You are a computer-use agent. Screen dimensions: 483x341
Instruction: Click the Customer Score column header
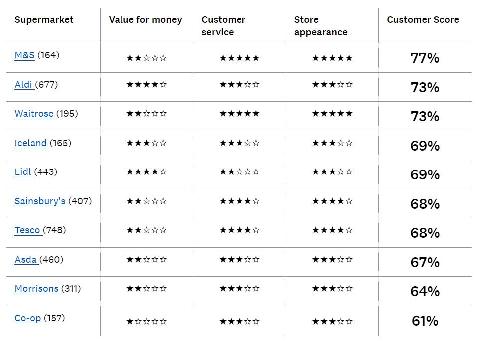coord(423,20)
